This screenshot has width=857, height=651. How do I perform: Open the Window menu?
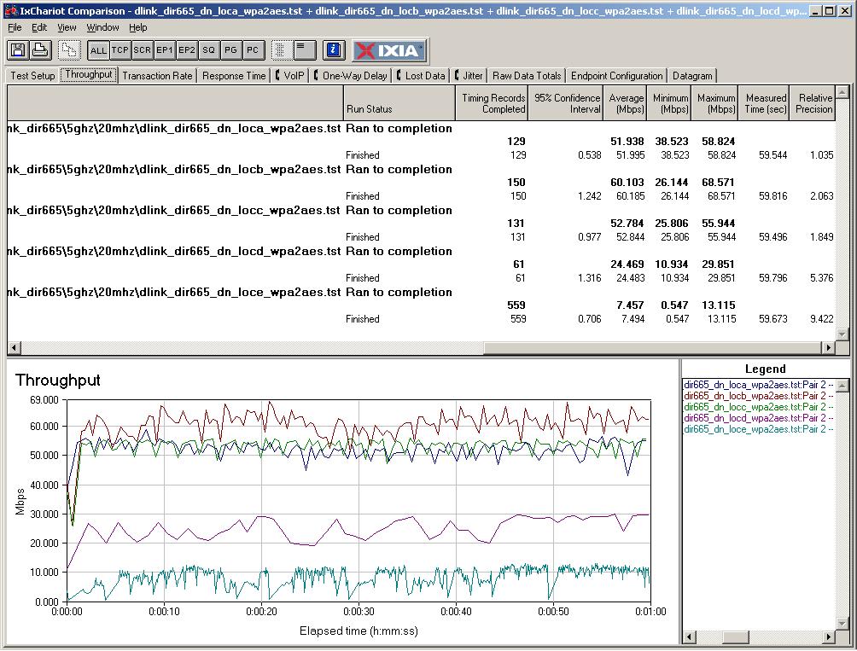point(102,27)
